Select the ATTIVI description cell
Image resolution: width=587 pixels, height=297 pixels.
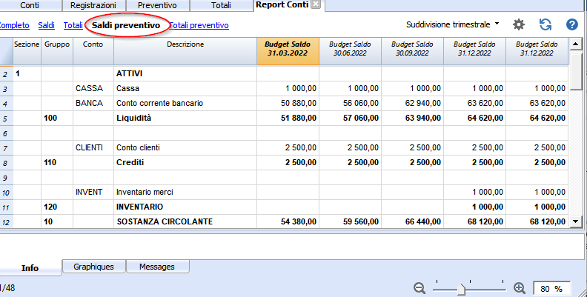(x=185, y=73)
